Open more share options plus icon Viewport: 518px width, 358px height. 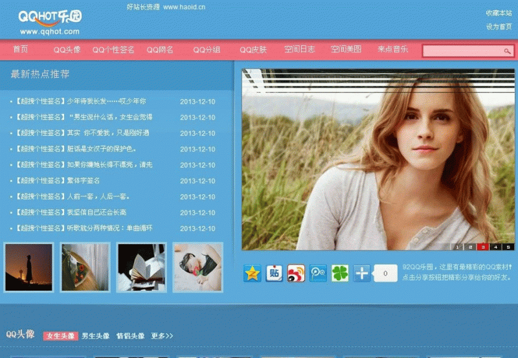(362, 273)
